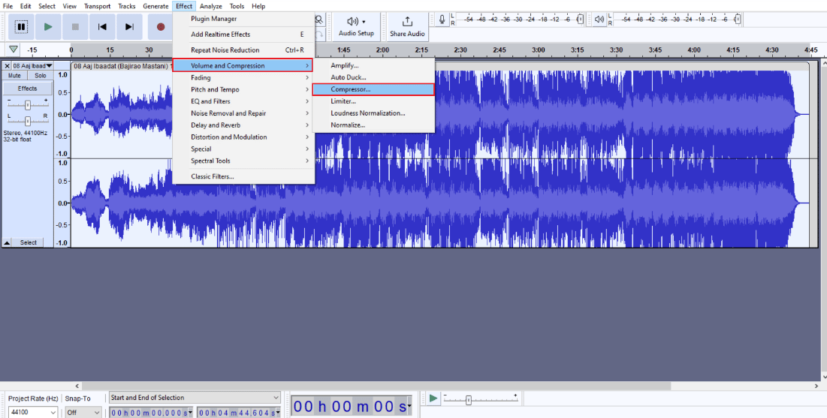Click Play-at-Speed green play icon
The width and height of the screenshot is (827, 418).
[433, 398]
